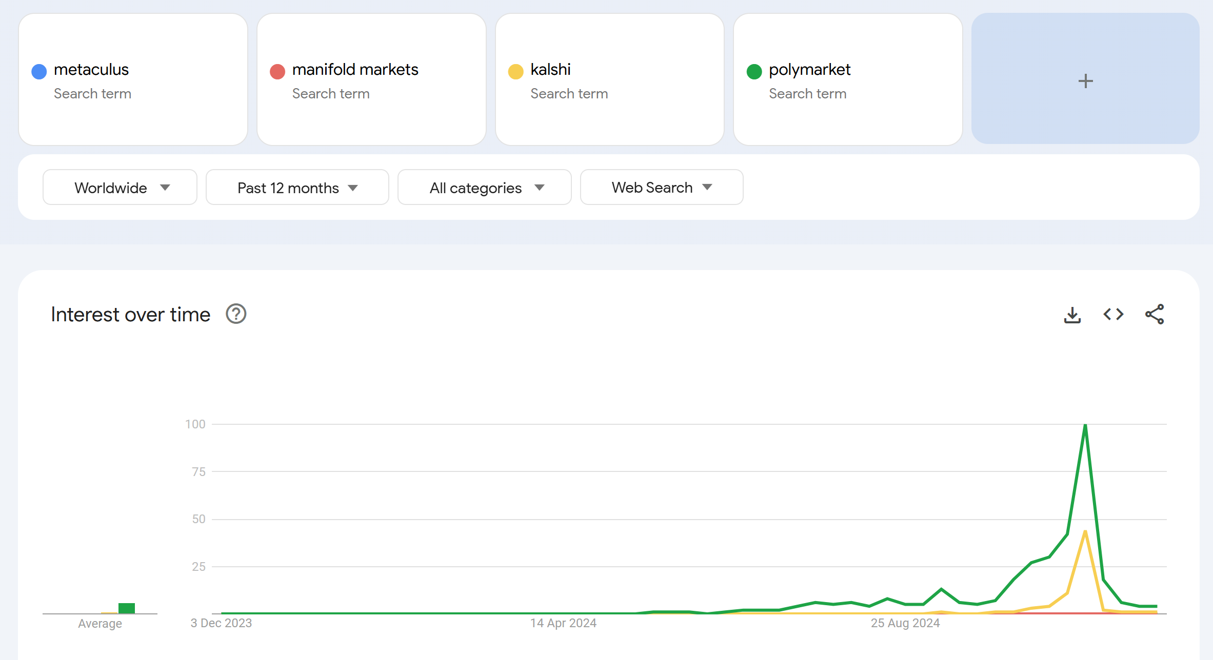The image size is (1213, 660).
Task: Click the polymarket peak at 100
Action: 1085,425
